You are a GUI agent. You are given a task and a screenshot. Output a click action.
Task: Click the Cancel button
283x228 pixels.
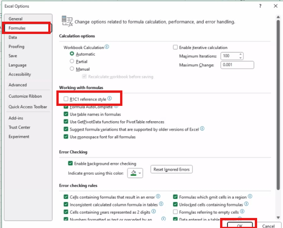[268, 226]
